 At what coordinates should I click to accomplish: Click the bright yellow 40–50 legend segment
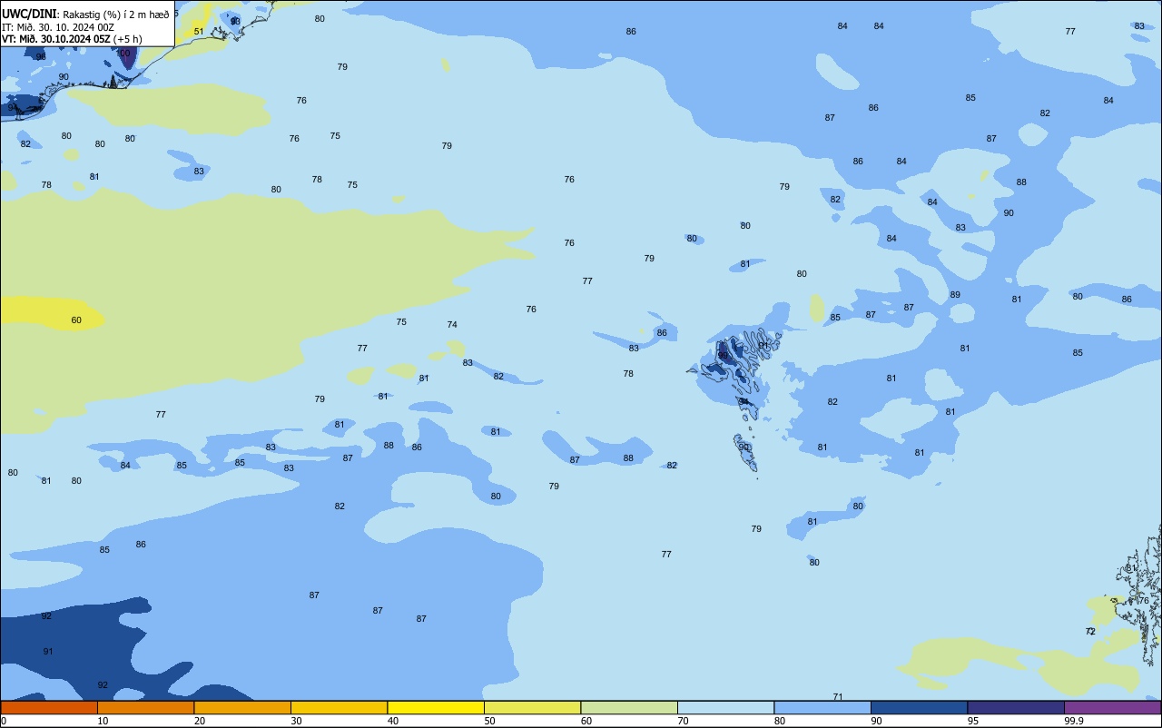tap(436, 707)
